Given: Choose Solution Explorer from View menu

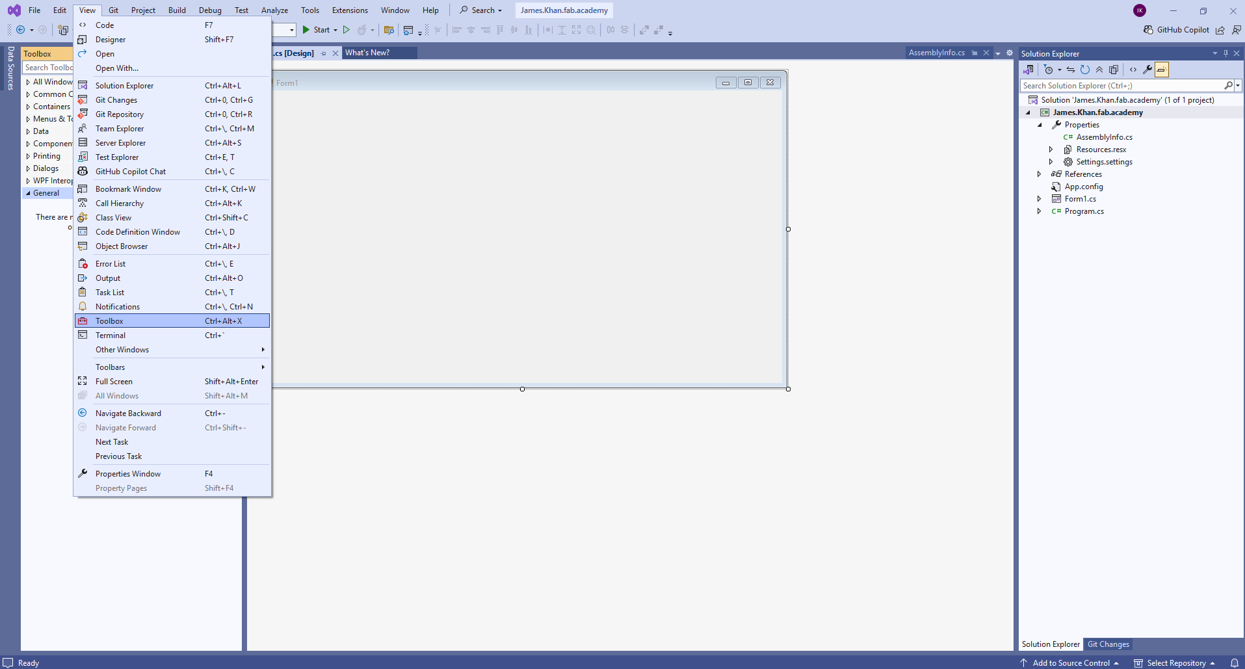Looking at the screenshot, I should pyautogui.click(x=172, y=86).
